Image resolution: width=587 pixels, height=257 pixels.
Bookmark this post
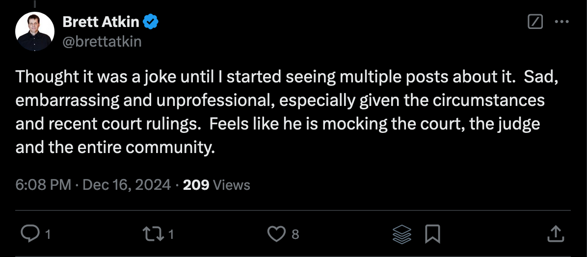432,234
